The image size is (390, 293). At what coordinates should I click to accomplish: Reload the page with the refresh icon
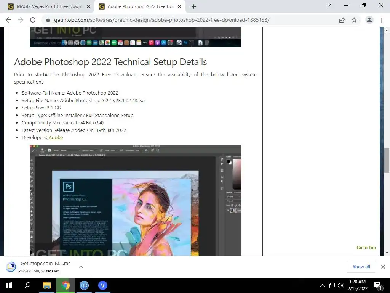click(33, 20)
